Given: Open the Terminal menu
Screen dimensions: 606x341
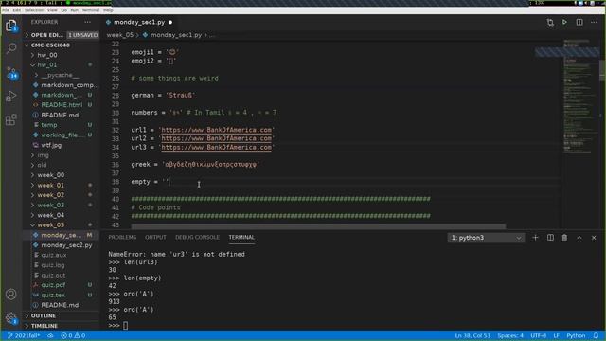Looking at the screenshot, I should (x=91, y=10).
